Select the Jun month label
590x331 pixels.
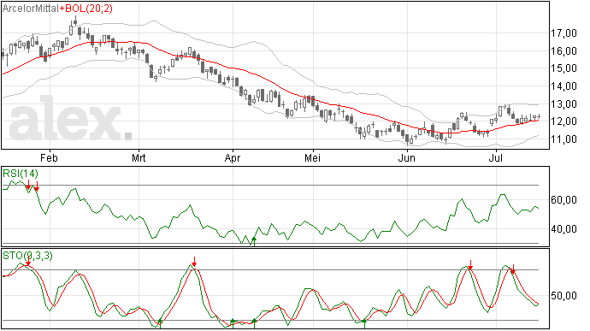click(407, 157)
